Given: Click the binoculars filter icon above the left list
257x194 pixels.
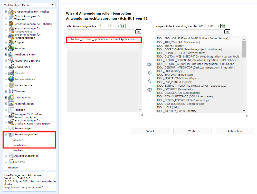Looking at the screenshot, I should point(138,31).
